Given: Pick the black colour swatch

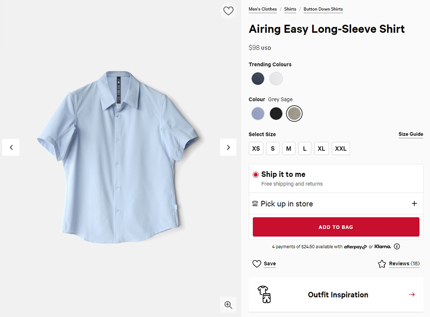Looking at the screenshot, I should coord(276,114).
